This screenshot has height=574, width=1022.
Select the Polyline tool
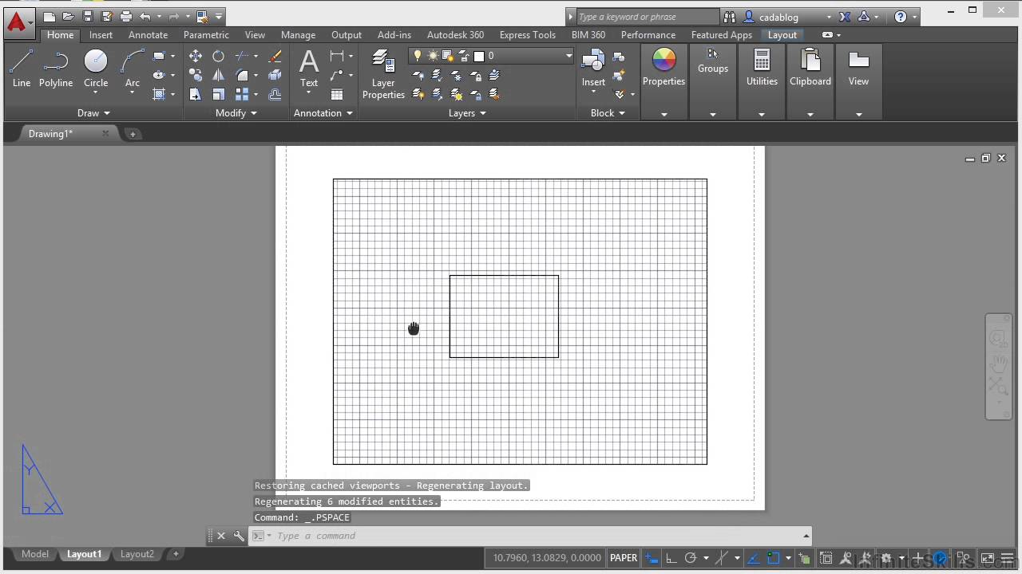[x=56, y=68]
